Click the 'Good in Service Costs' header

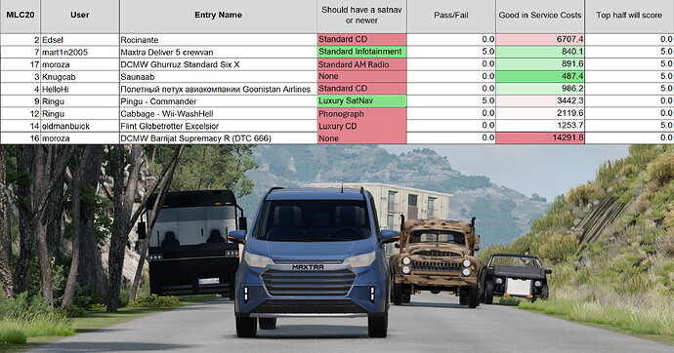540,16
